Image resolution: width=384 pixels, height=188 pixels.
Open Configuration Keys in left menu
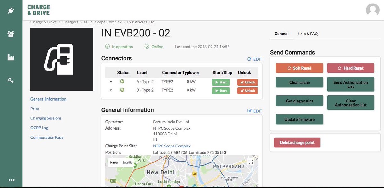[47, 137]
